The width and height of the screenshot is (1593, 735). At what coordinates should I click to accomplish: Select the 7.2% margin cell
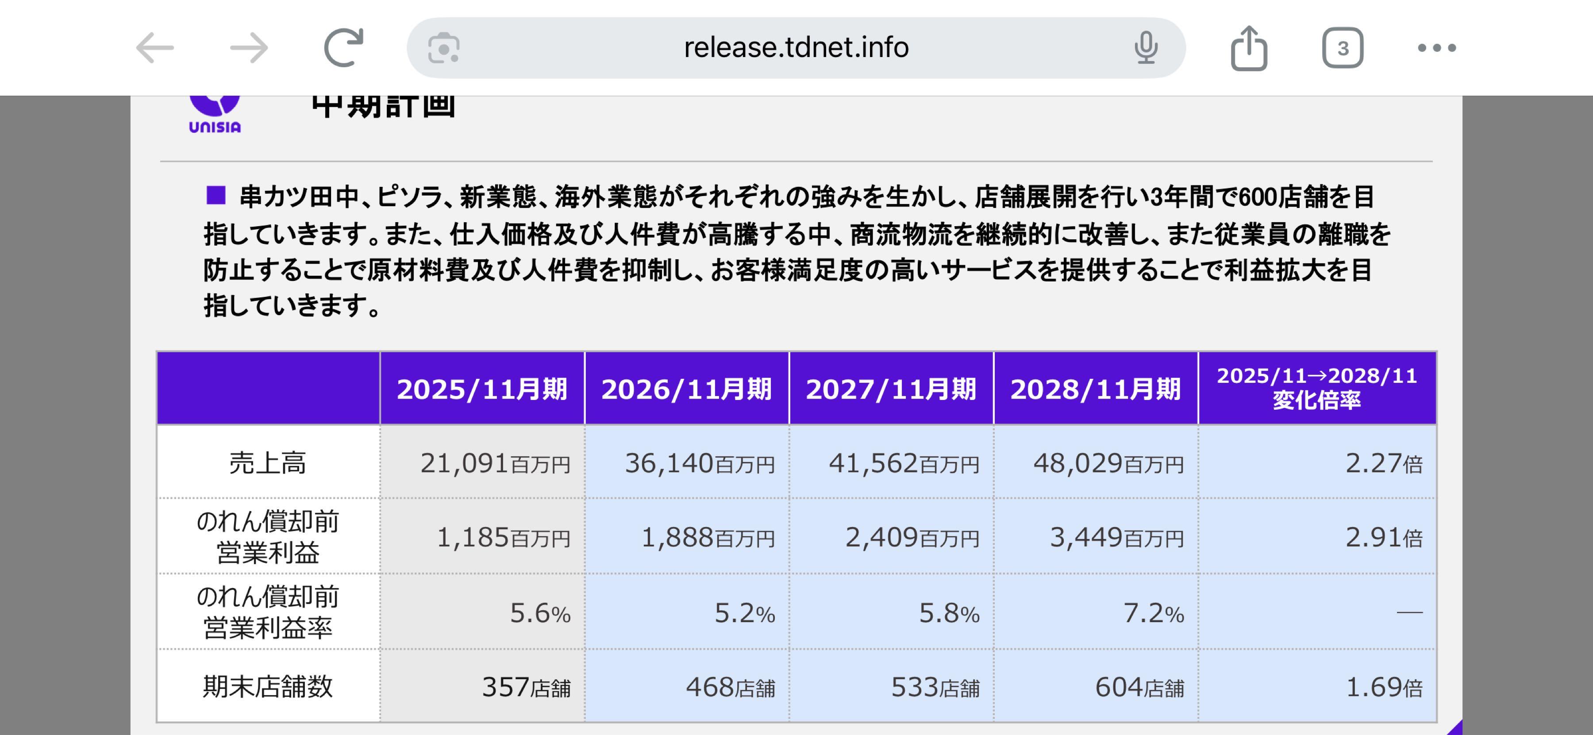pos(1156,613)
